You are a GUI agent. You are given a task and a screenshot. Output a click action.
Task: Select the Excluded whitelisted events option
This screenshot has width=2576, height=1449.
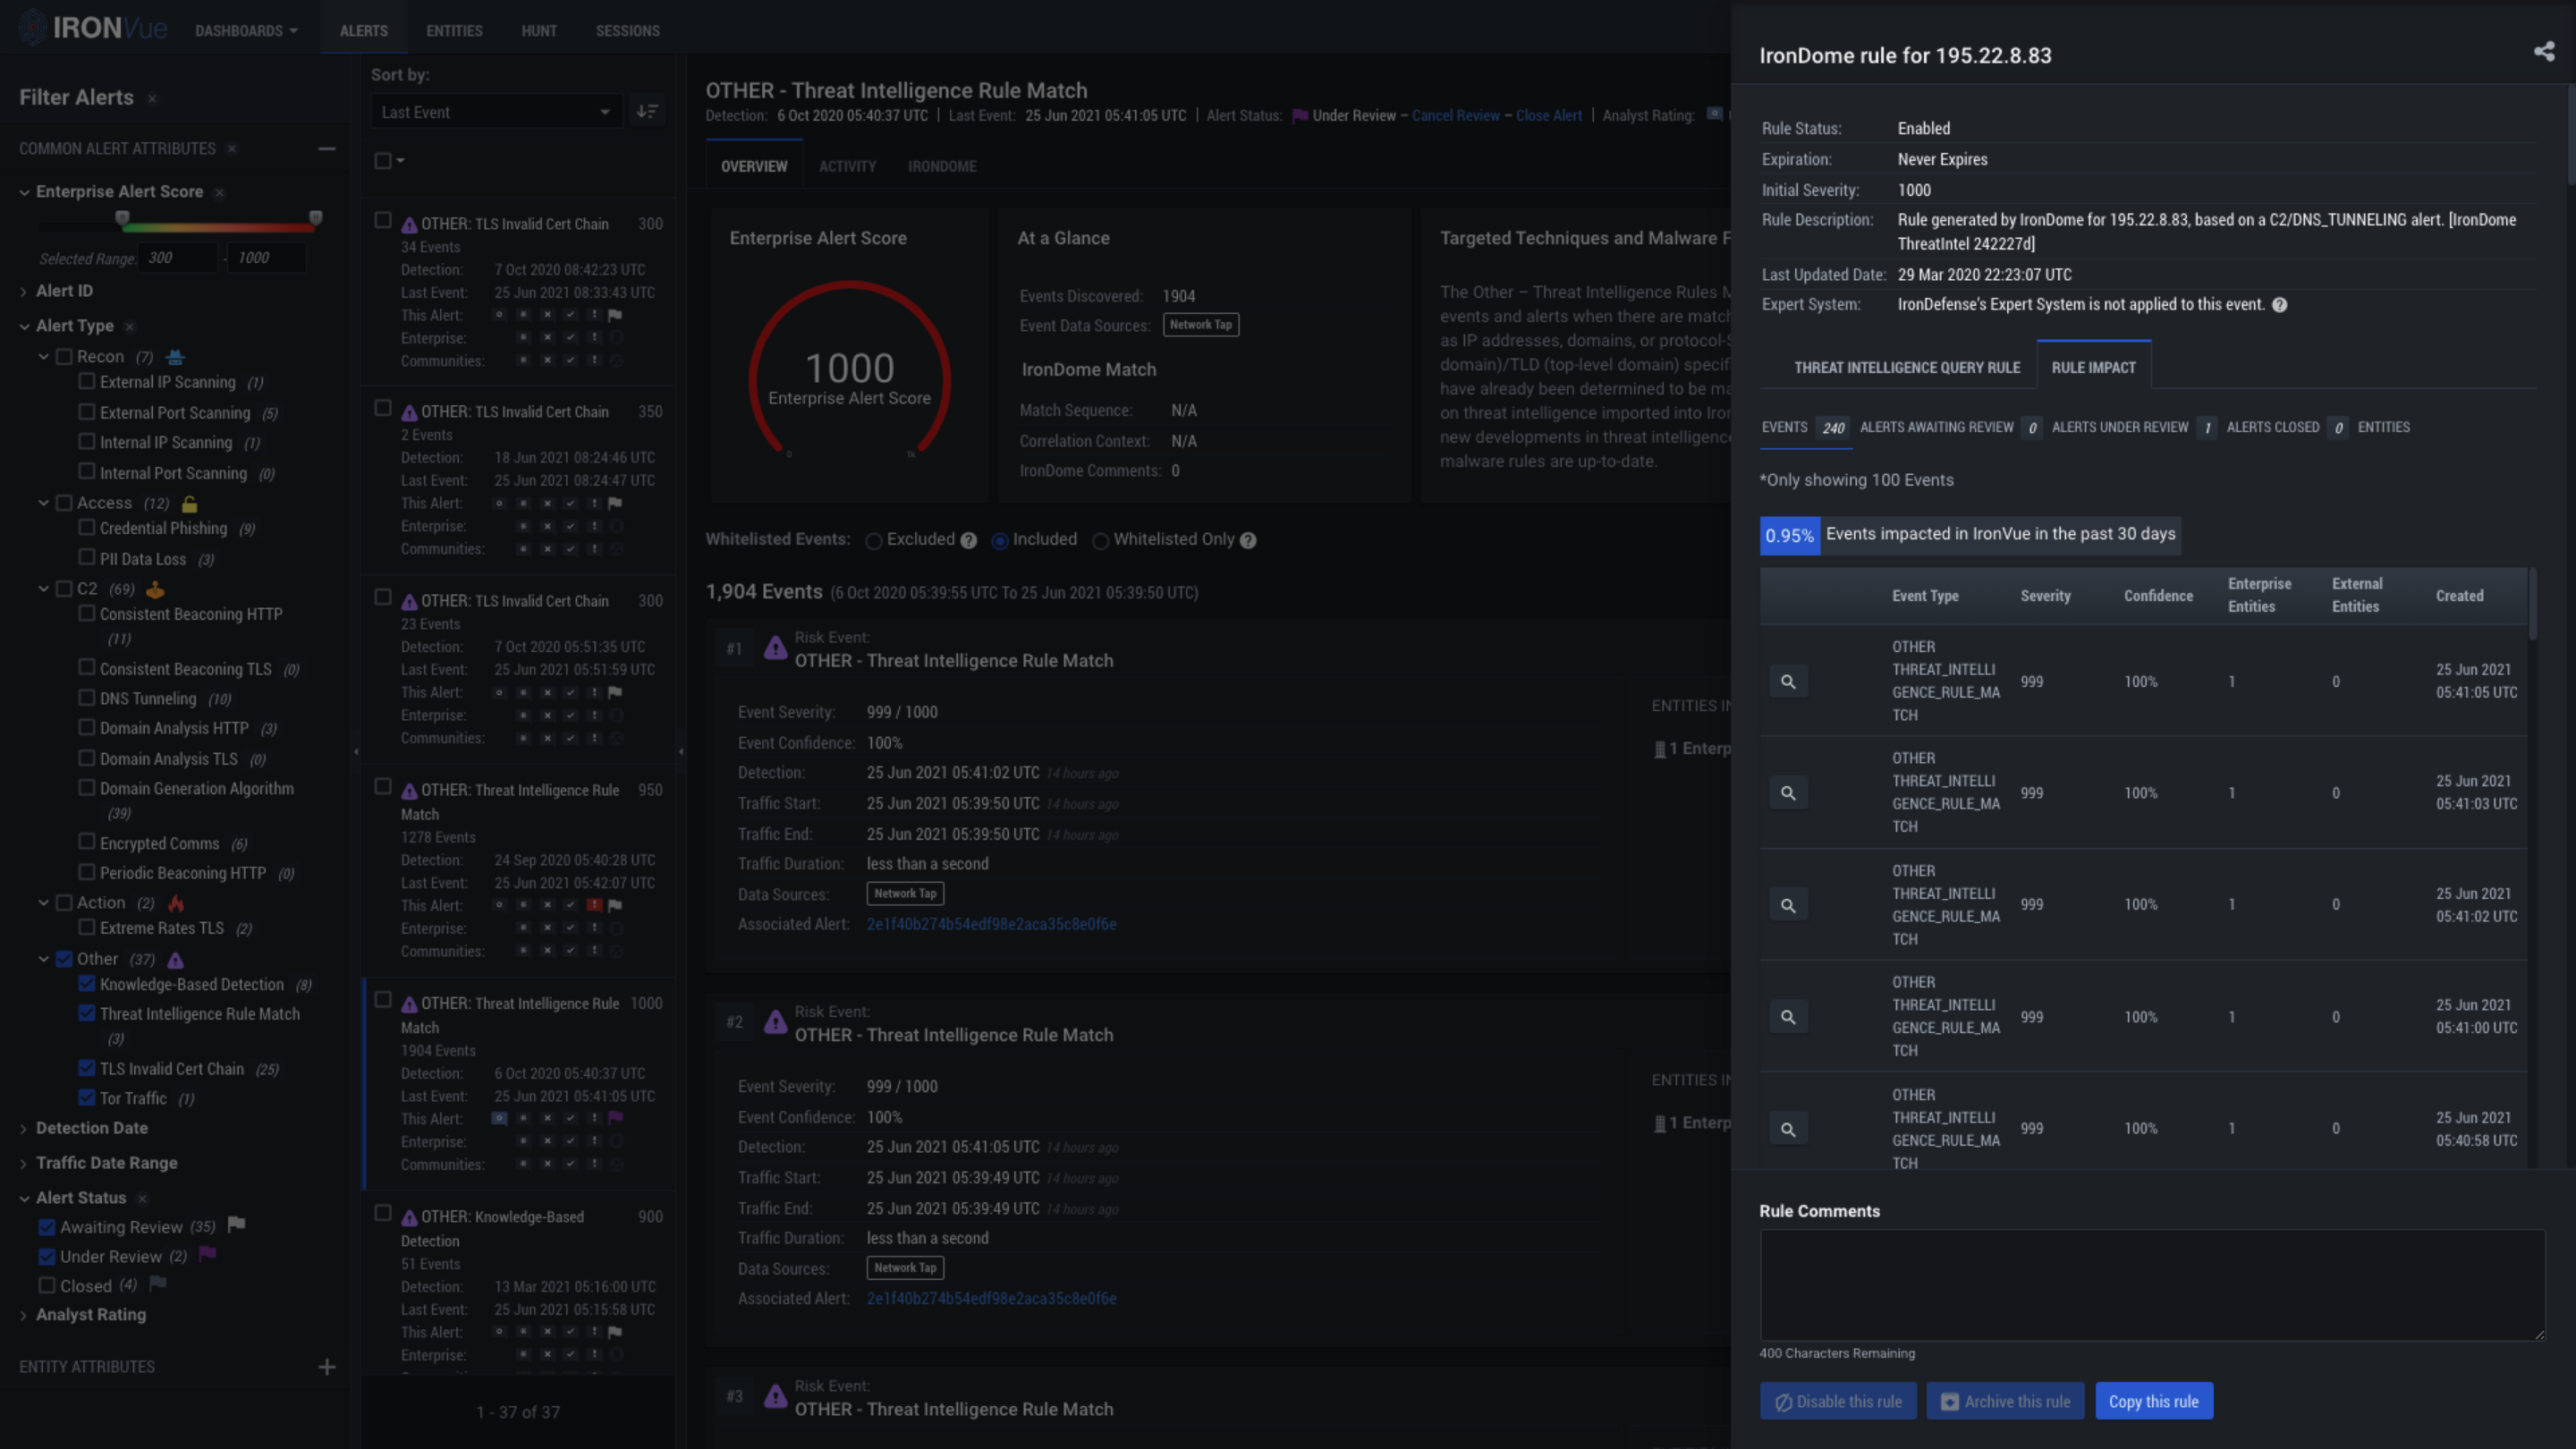[874, 541]
